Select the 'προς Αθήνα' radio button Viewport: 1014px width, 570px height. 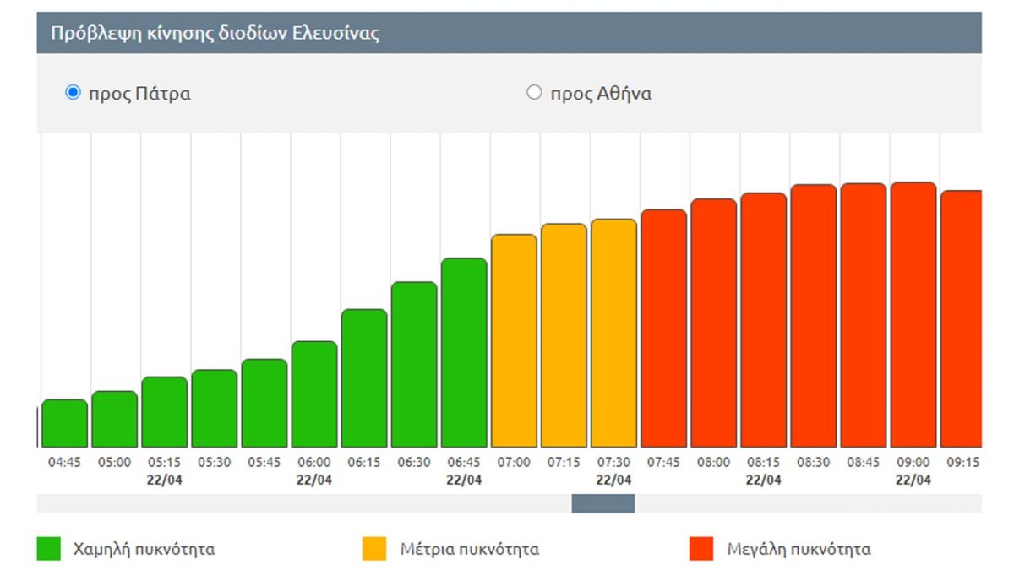tap(534, 93)
